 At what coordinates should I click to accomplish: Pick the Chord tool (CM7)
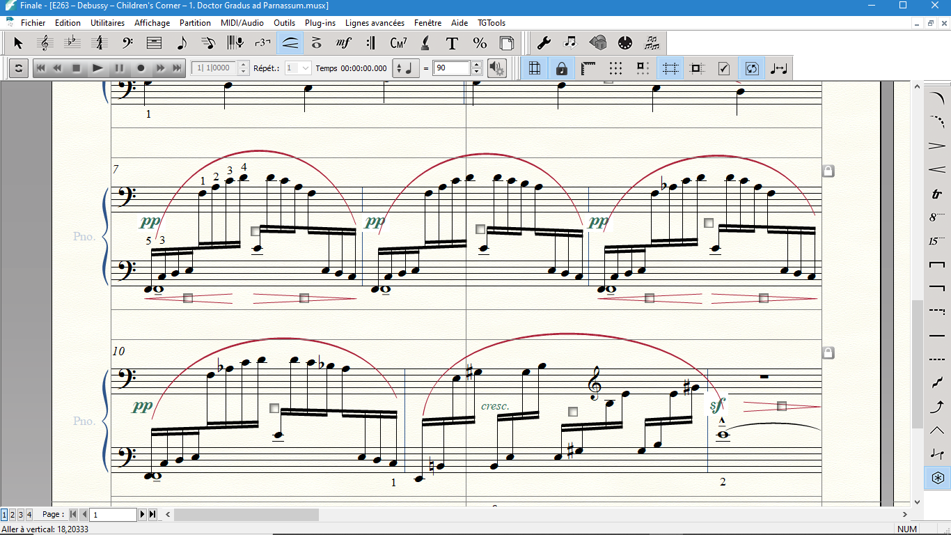[398, 43]
